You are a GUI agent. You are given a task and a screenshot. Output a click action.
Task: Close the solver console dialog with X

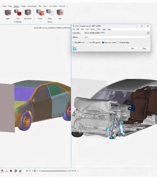(148, 26)
